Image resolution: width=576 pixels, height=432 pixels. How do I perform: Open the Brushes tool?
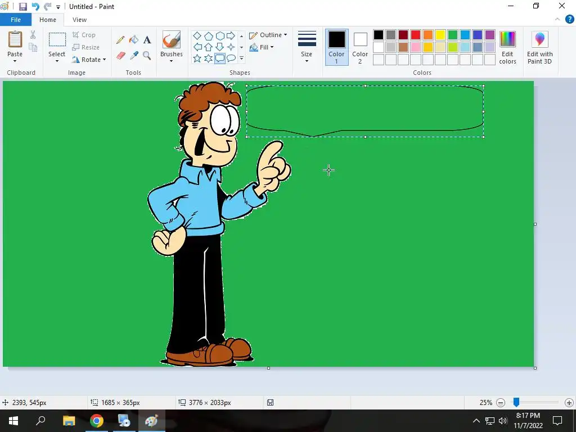tap(171, 46)
